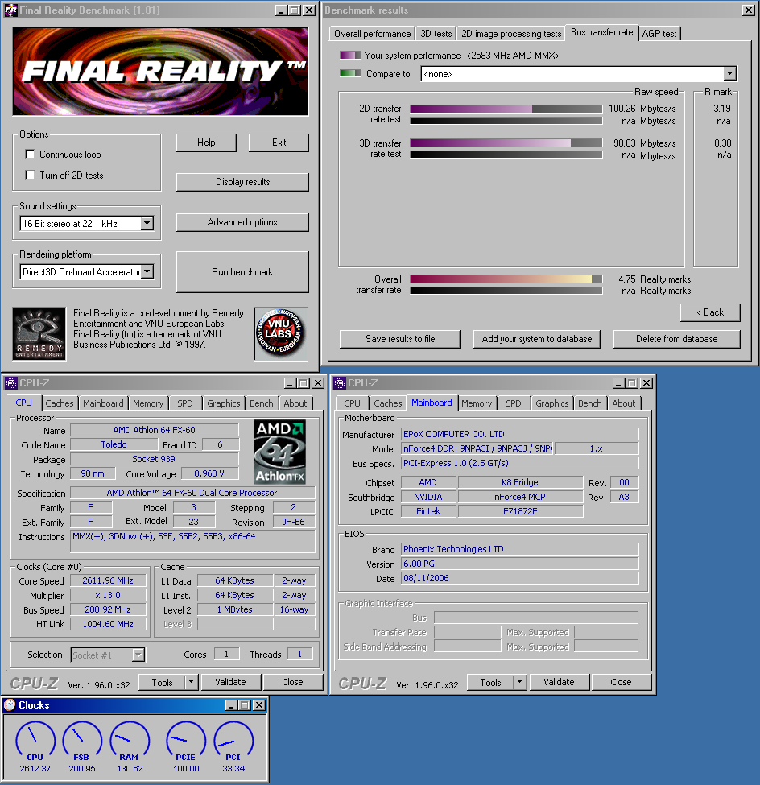Viewport: 760px width, 785px height.
Task: Click the left CPU-Z window title icon
Action: click(11, 383)
